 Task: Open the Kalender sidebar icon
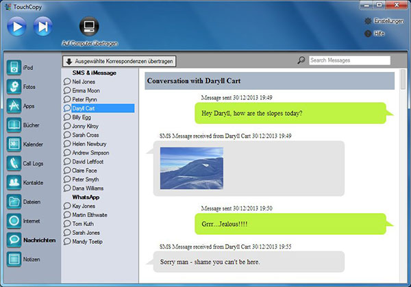(14, 144)
